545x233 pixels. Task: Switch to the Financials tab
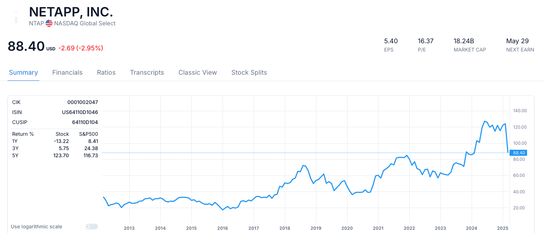(67, 73)
